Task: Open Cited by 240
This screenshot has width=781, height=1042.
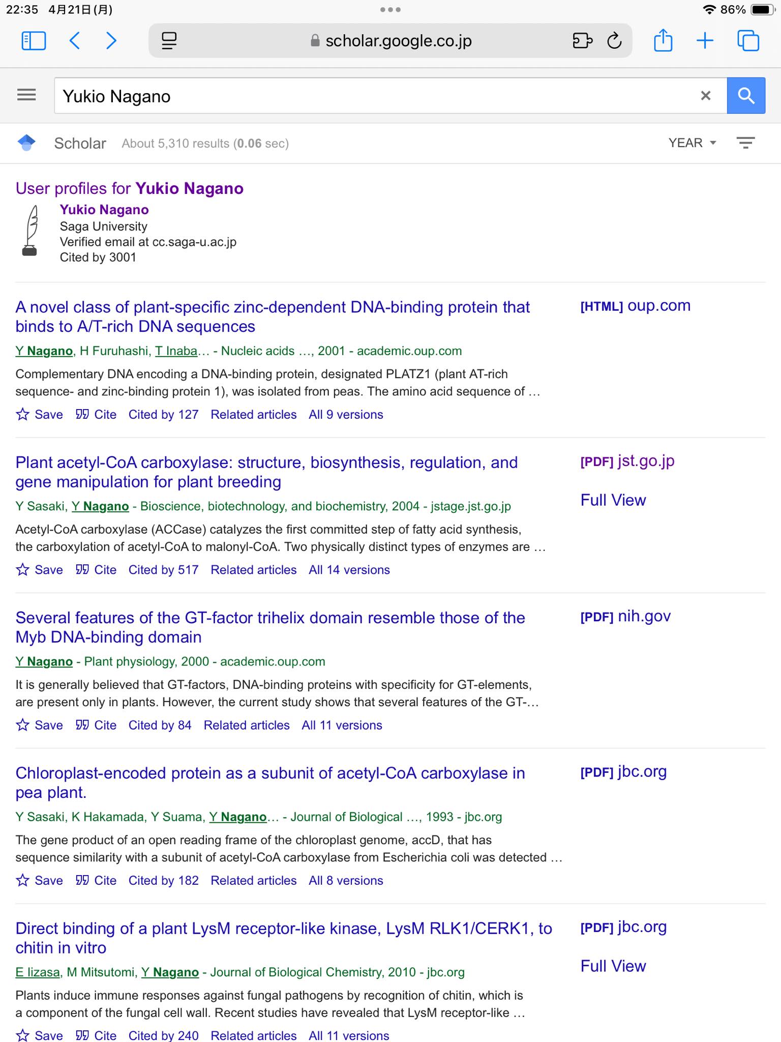Action: tap(163, 1035)
